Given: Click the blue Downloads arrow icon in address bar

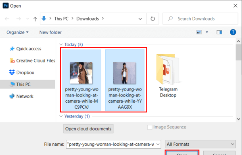Looking at the screenshot, I should pos(44,19).
